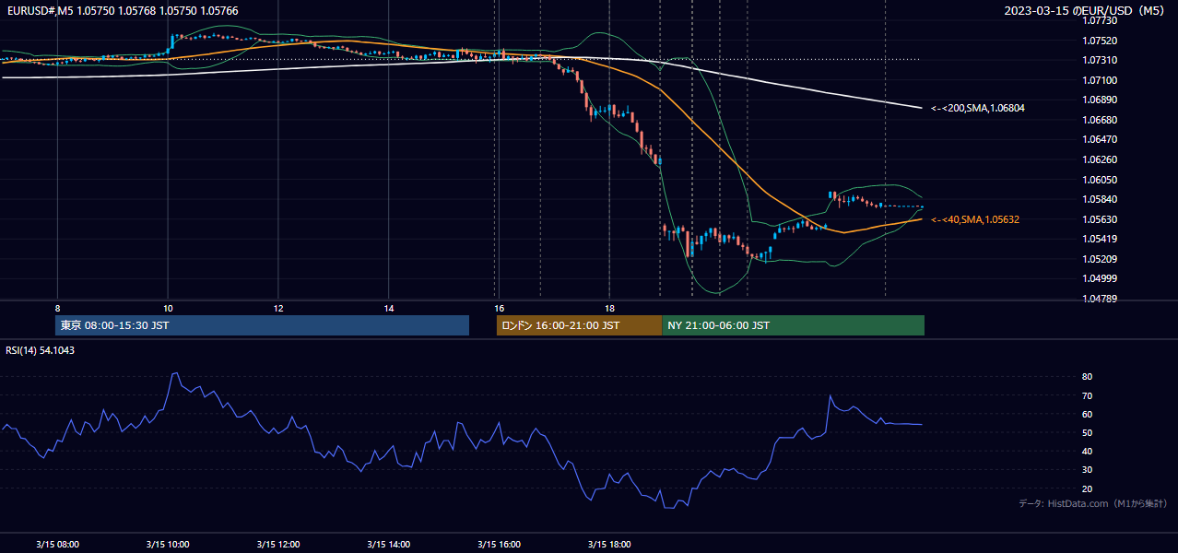Click RSI scale value 40
The width and height of the screenshot is (1178, 553).
[1088, 451]
